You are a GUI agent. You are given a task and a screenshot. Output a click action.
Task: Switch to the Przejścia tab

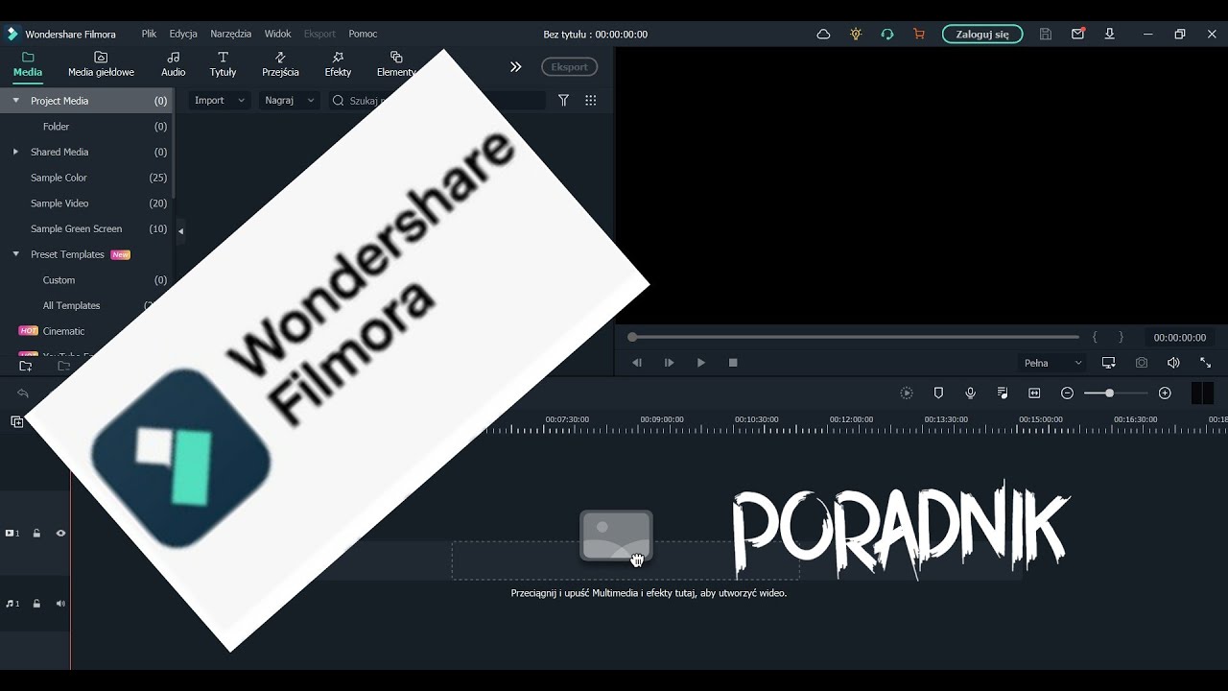click(280, 64)
